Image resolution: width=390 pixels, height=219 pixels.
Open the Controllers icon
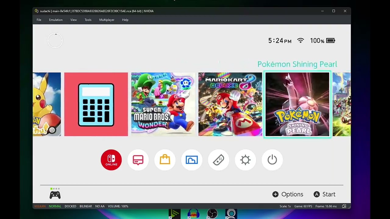[x=218, y=160]
